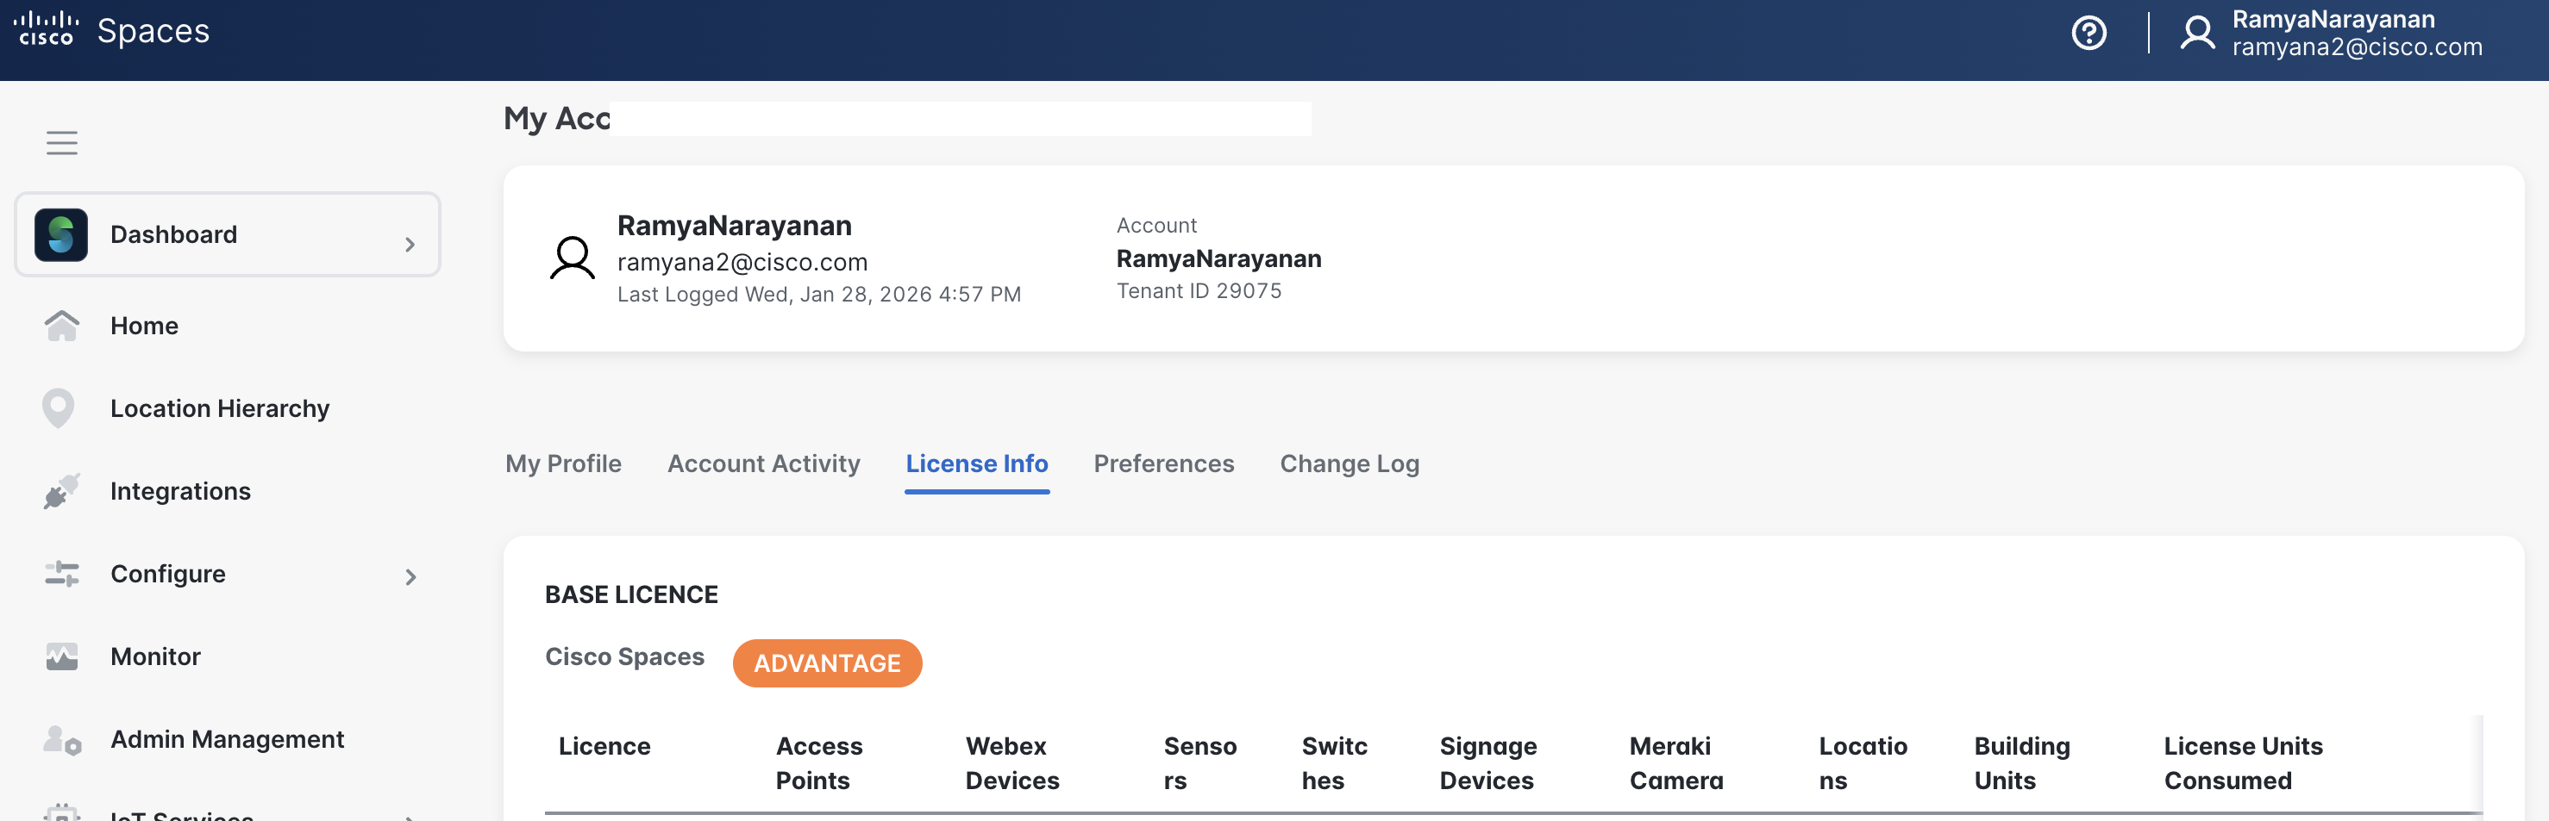Click the hamburger menu icon
The image size is (2549, 821).
pyautogui.click(x=61, y=143)
